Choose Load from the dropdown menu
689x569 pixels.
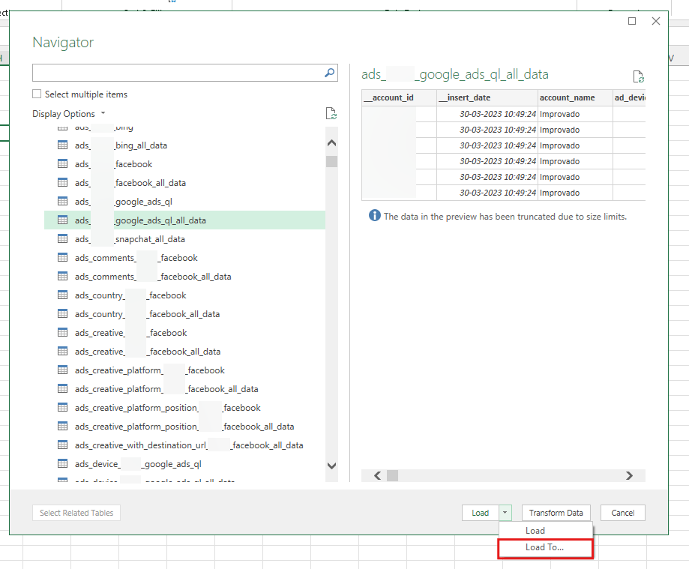tap(535, 531)
